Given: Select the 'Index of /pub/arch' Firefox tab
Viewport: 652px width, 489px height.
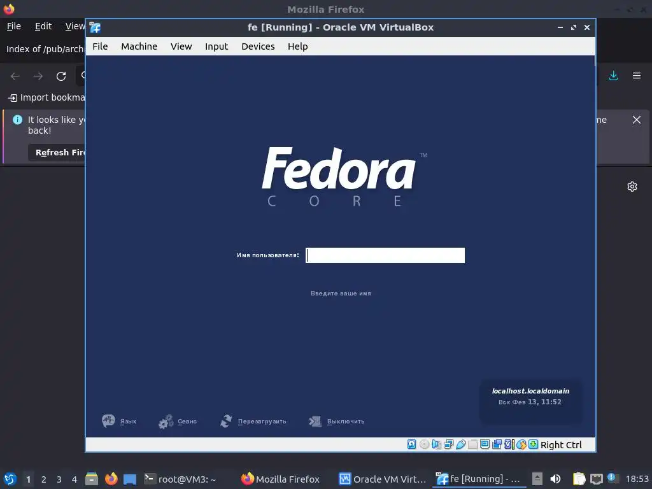Looking at the screenshot, I should 45,49.
